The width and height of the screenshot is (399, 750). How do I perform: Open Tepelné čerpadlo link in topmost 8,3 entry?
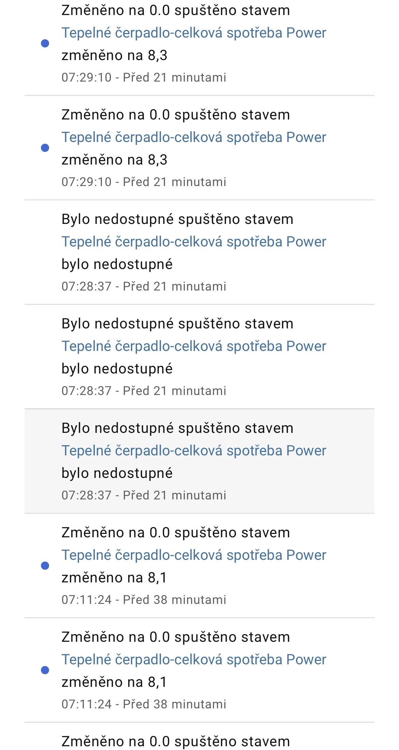pyautogui.click(x=194, y=33)
